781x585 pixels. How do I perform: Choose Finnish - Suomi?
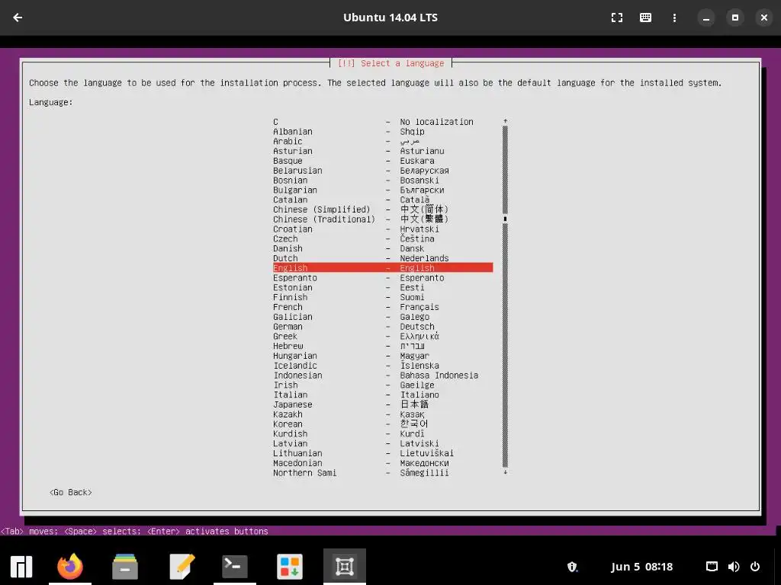coord(383,297)
